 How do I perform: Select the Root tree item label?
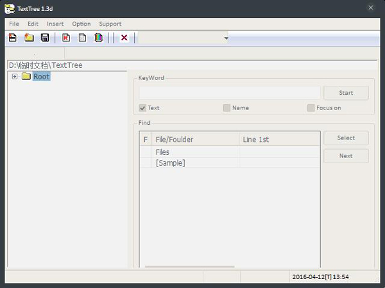(42, 76)
